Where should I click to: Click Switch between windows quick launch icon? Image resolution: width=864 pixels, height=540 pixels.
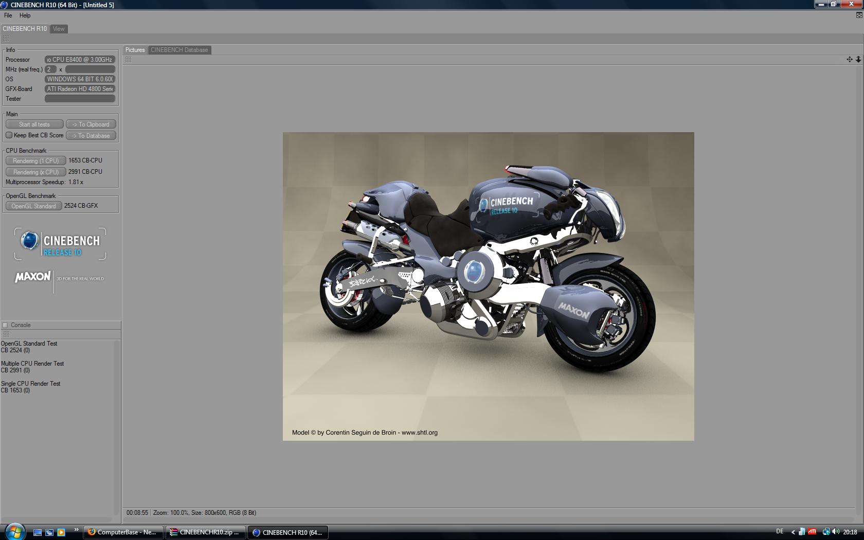[x=49, y=532]
